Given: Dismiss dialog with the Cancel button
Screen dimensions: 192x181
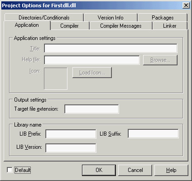Looking at the screenshot, I should 135,170.
